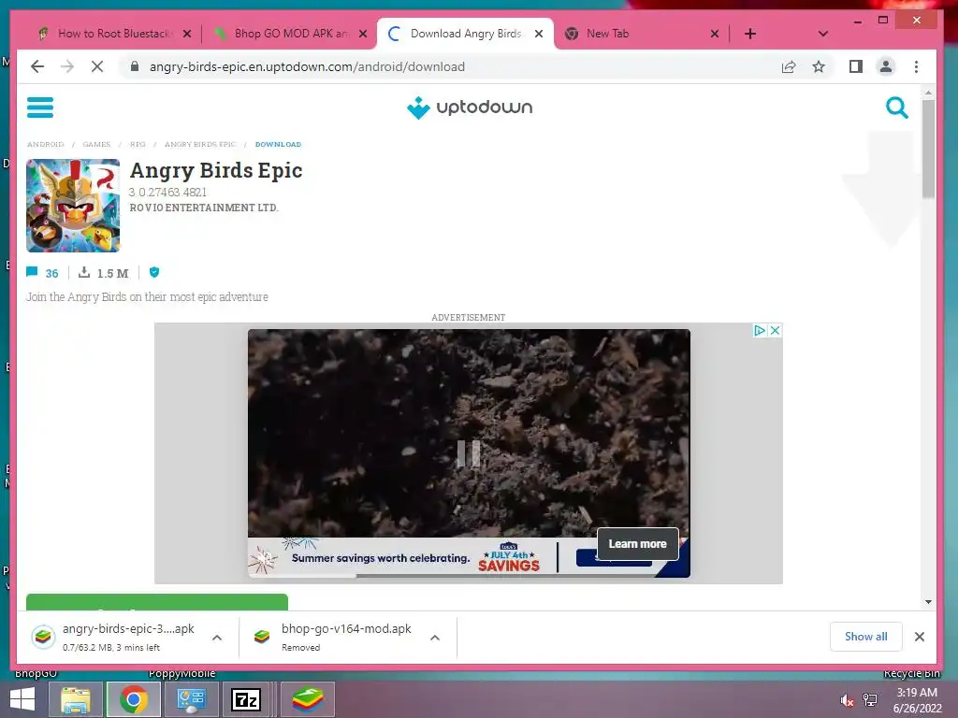958x718 pixels.
Task: Open the Chrome three-dot menu
Action: pos(916,66)
